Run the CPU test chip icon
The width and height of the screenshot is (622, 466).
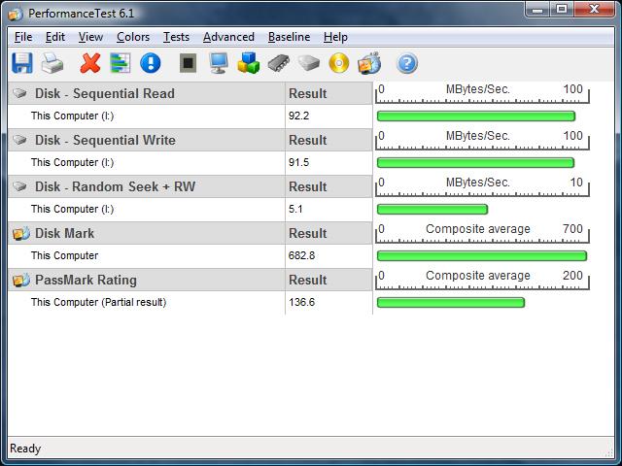click(188, 63)
